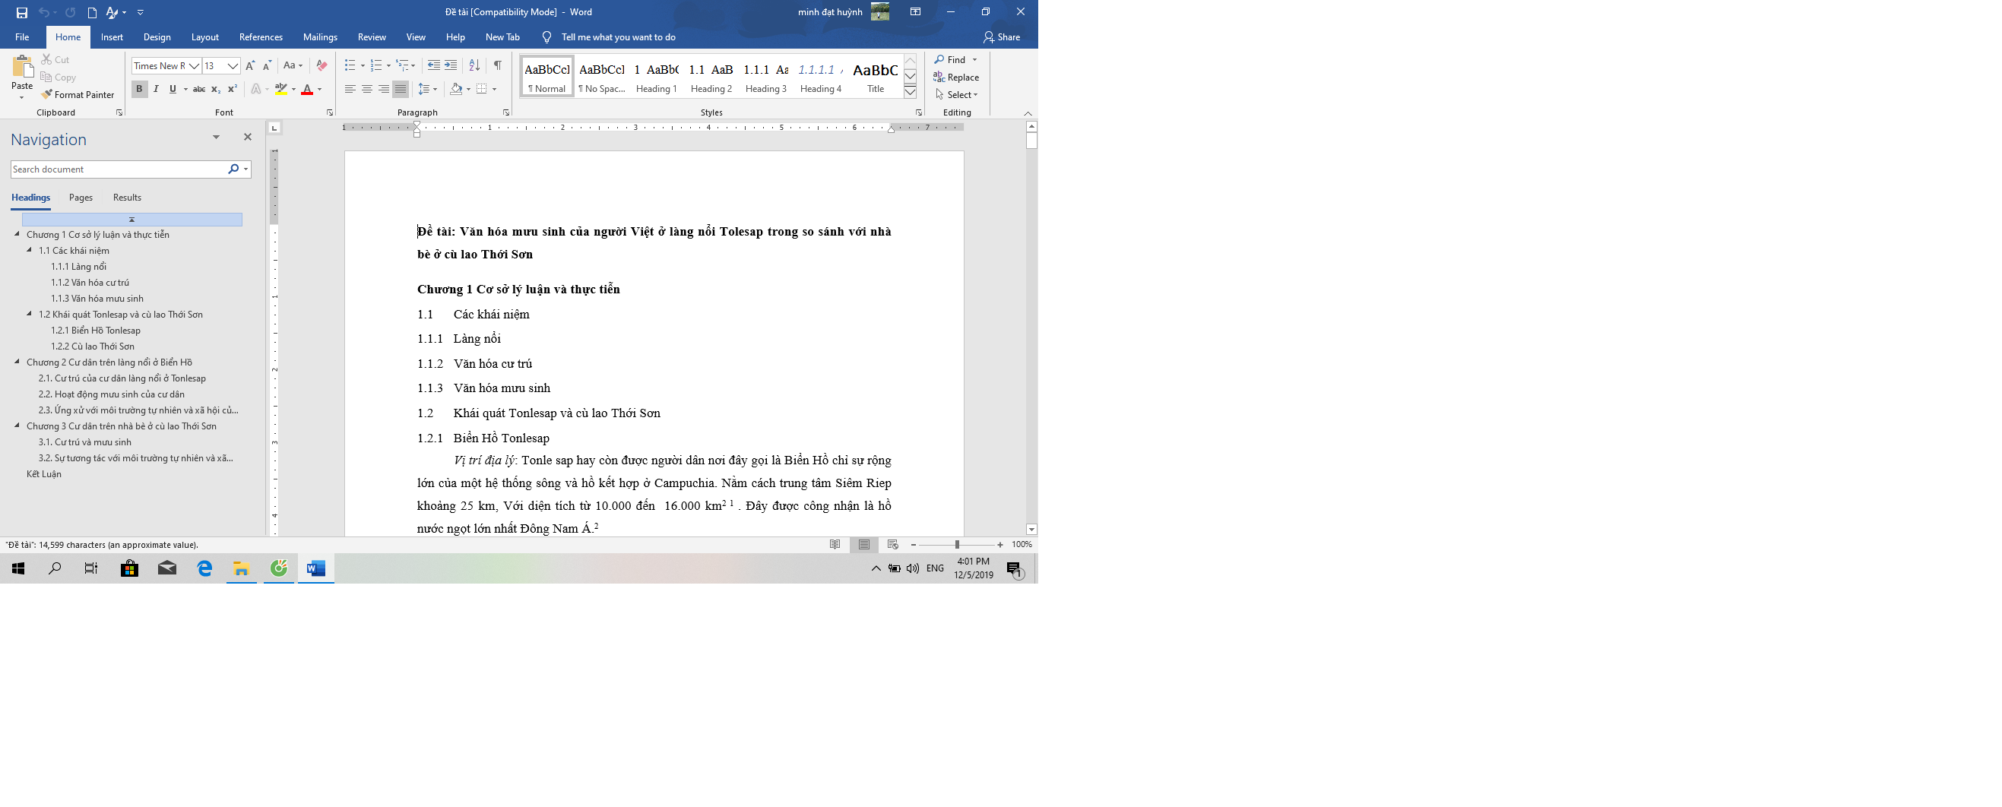The width and height of the screenshot is (2002, 807).
Task: Click the Search document input field
Action: [118, 169]
